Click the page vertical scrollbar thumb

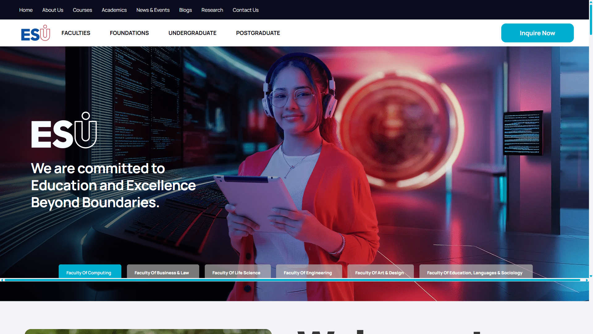(x=591, y=19)
